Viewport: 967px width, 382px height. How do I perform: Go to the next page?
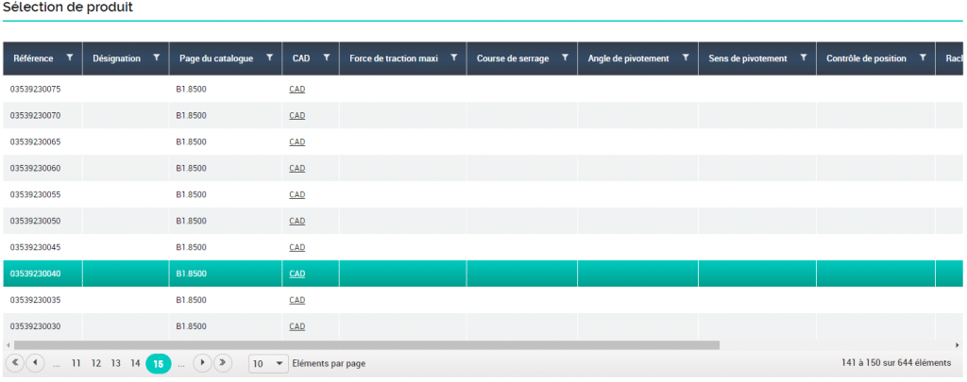pos(202,363)
